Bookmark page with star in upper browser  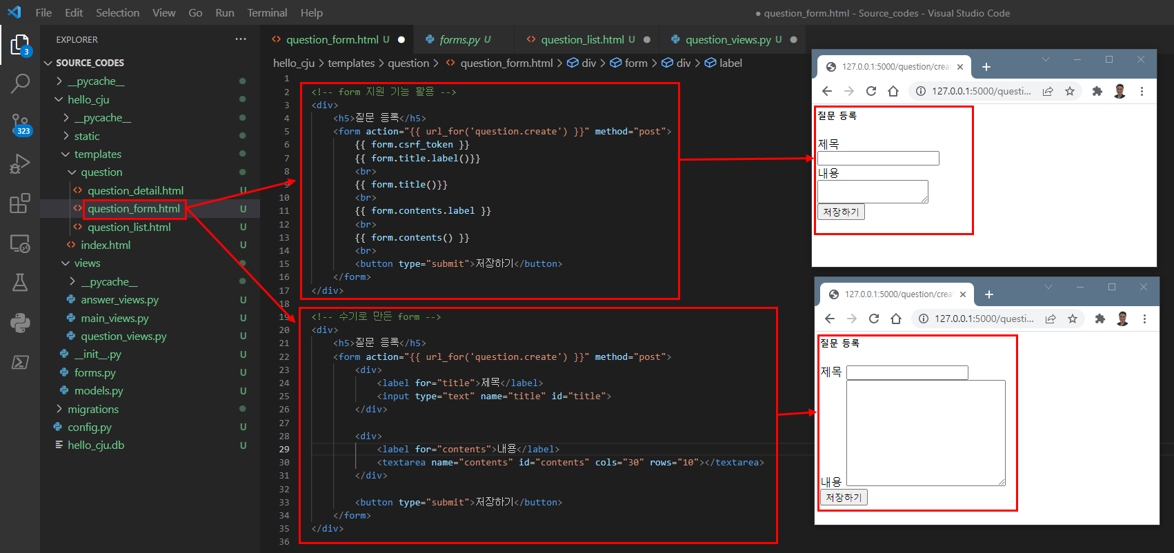pos(1070,91)
